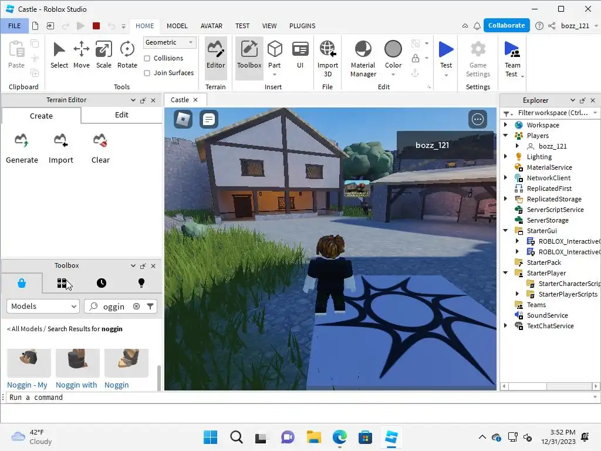Click the notifications bell icon
Viewport: 601px width, 451px height.
[x=477, y=26]
